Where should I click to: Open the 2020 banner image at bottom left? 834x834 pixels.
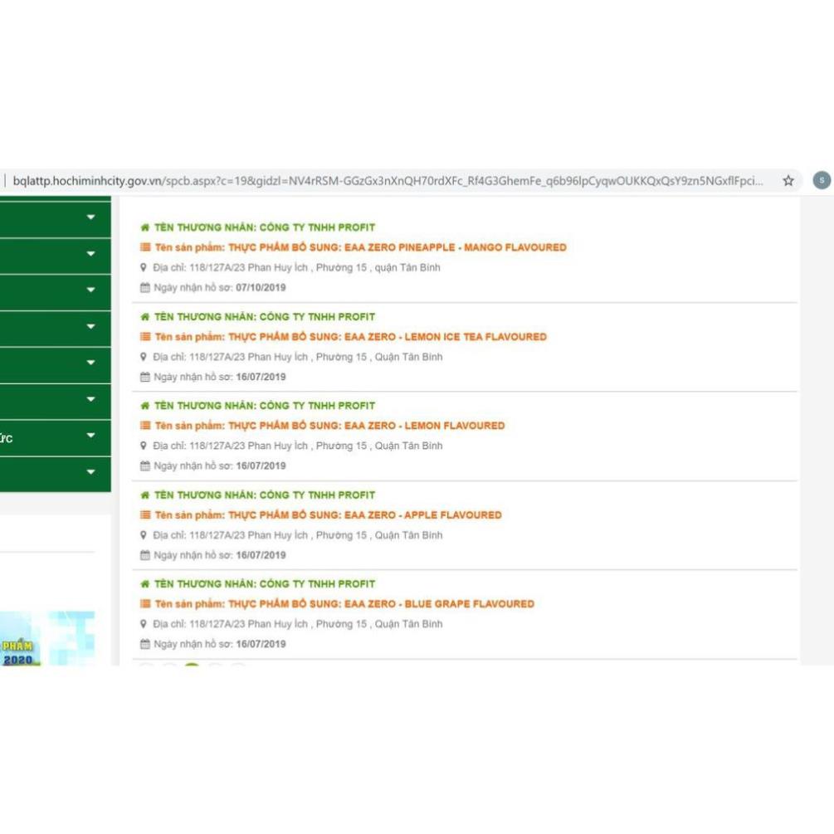coord(47,639)
